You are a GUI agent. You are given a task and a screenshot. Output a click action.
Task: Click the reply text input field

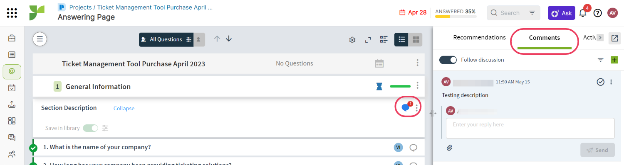530,129
